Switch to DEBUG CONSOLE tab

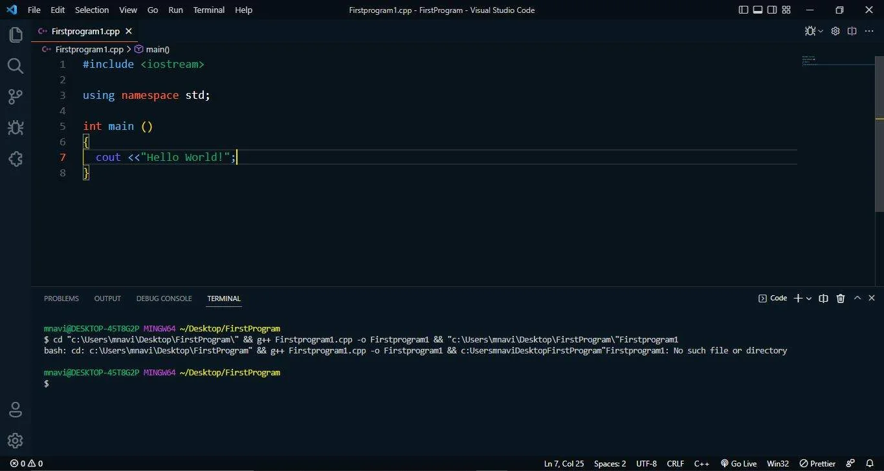coord(164,298)
